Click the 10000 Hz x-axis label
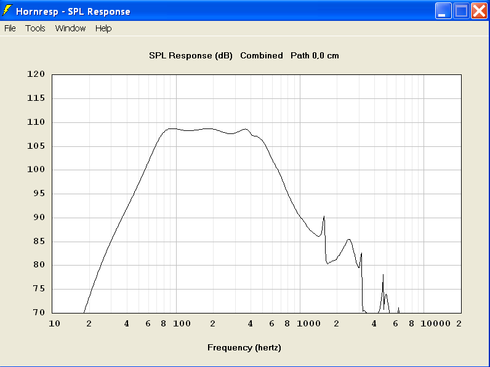Image resolution: width=490 pixels, height=367 pixels. point(436,323)
